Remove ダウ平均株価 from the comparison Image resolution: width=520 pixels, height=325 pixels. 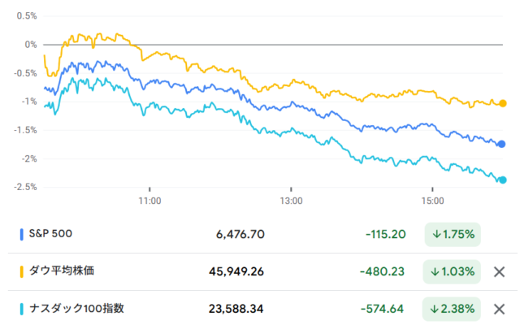[500, 271]
